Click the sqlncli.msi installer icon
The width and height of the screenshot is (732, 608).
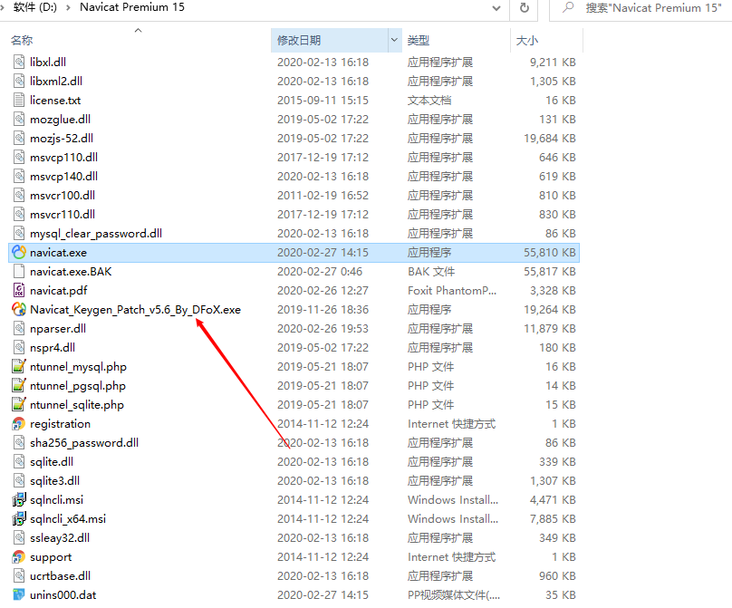(19, 500)
